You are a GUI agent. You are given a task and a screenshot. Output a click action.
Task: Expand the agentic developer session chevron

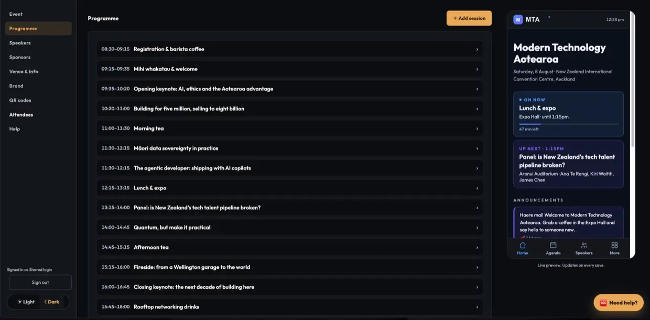tap(477, 168)
